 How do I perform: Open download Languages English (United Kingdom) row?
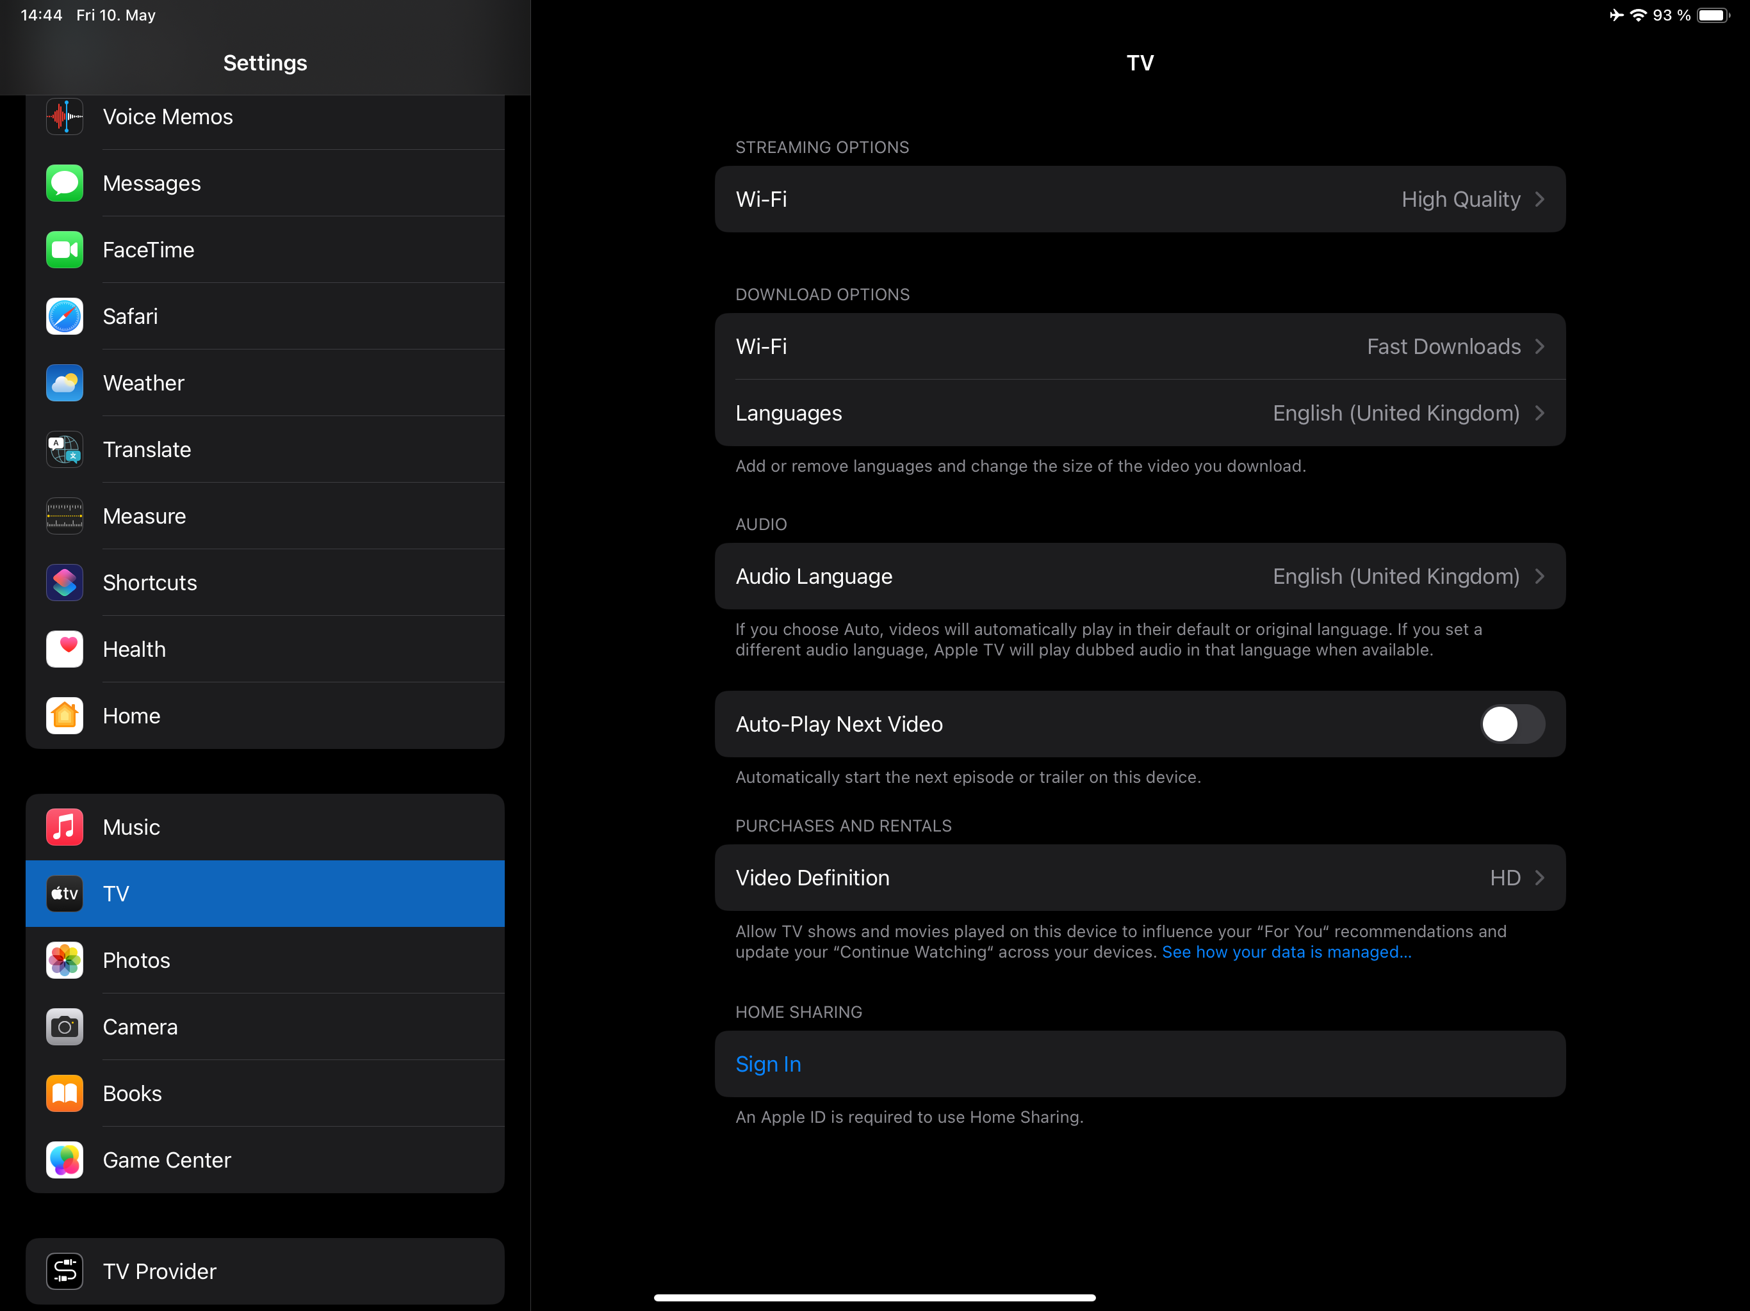1140,413
